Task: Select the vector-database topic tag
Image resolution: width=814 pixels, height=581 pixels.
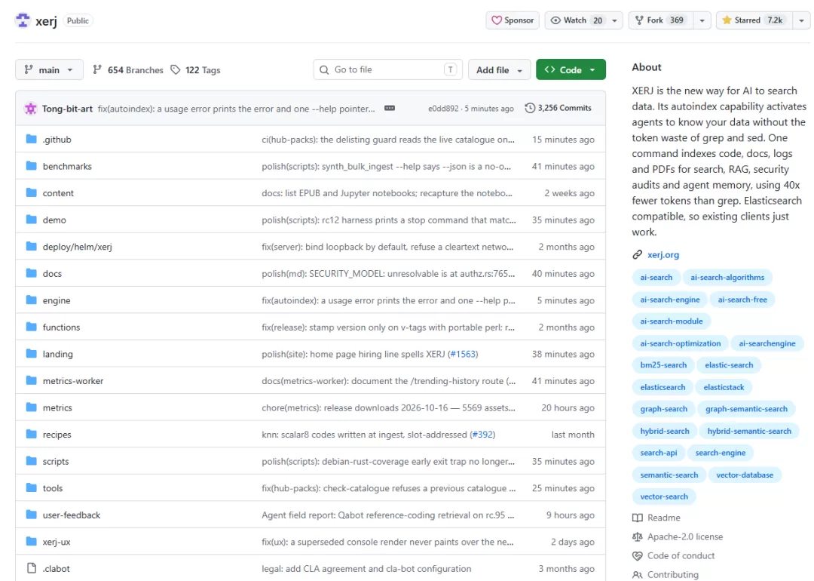Action: [745, 475]
